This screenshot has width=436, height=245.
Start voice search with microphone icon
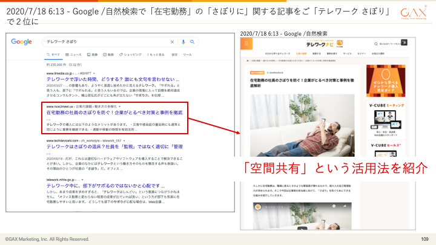click(x=183, y=42)
